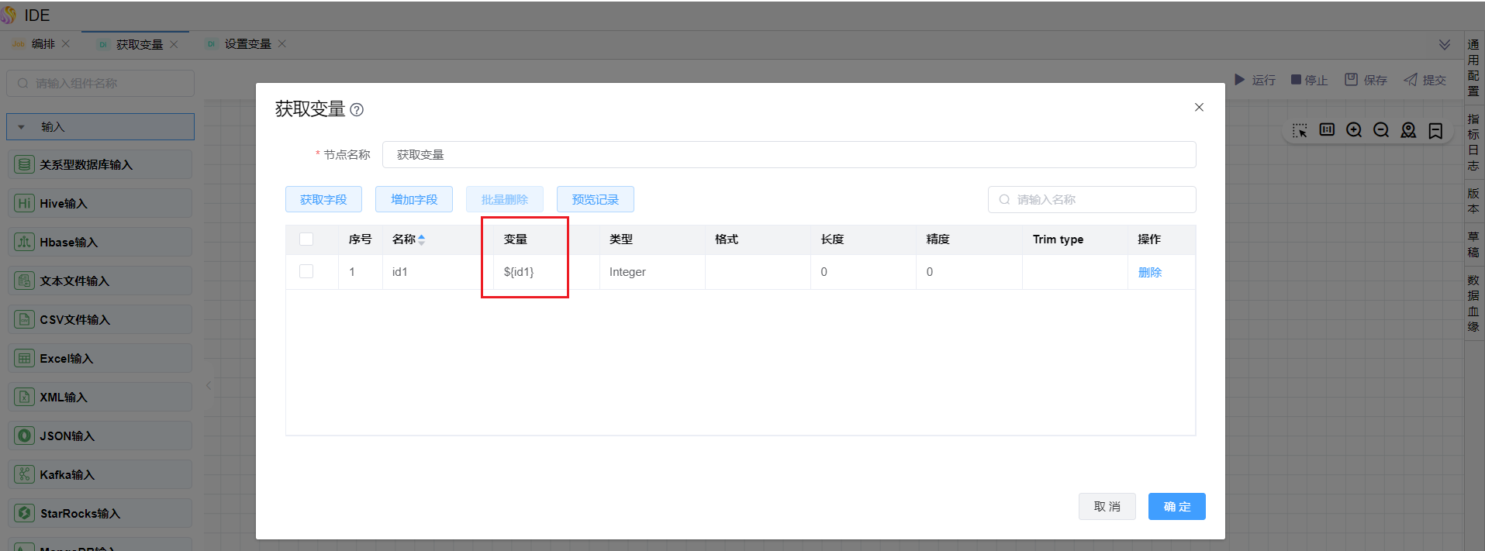
Task: Check the checkbox for row id1
Action: [306, 272]
